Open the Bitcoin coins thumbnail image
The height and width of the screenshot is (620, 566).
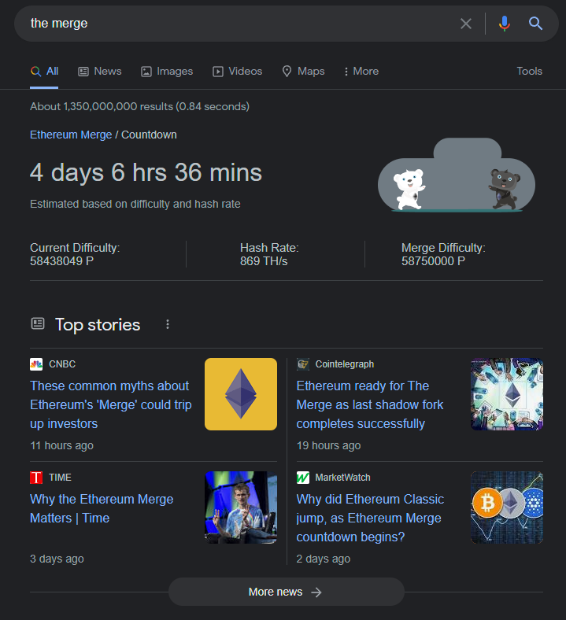pyautogui.click(x=507, y=507)
